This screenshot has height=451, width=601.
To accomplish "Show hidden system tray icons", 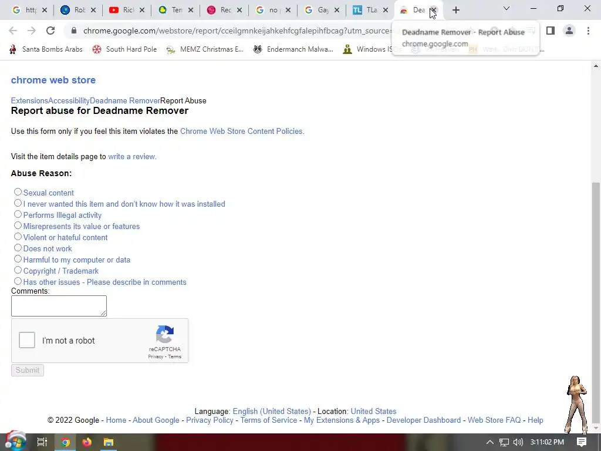I will (x=490, y=442).
